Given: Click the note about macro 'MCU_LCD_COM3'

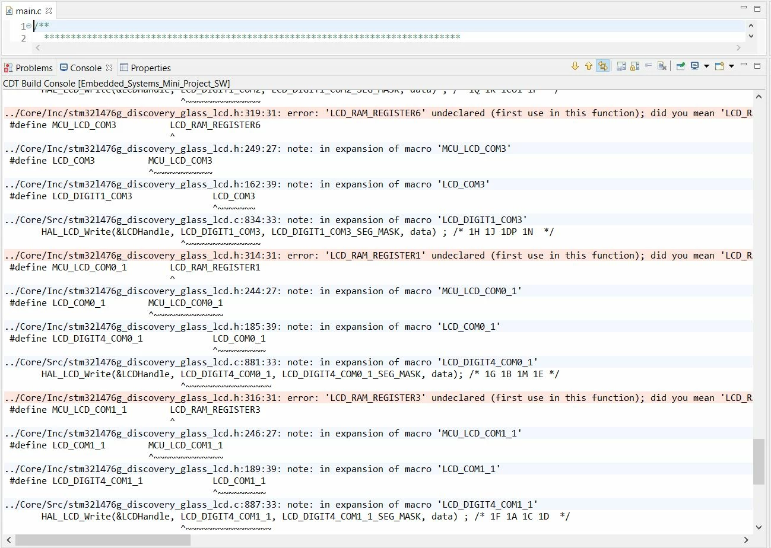Looking at the screenshot, I should point(378,148).
